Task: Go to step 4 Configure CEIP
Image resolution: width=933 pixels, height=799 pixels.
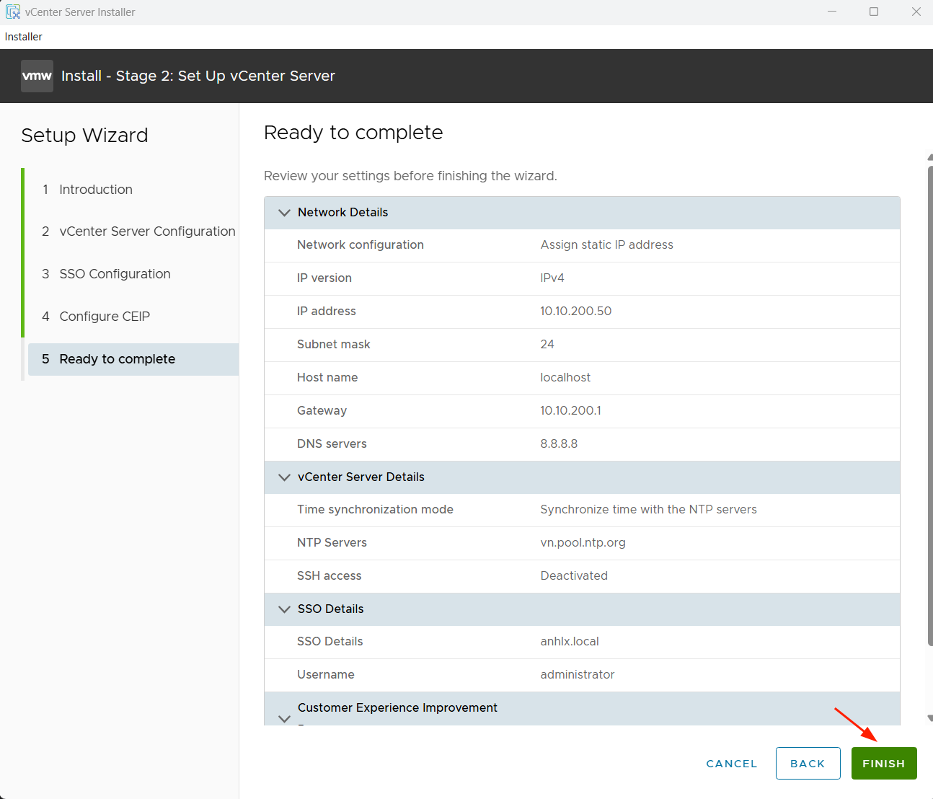Action: pyautogui.click(x=96, y=317)
